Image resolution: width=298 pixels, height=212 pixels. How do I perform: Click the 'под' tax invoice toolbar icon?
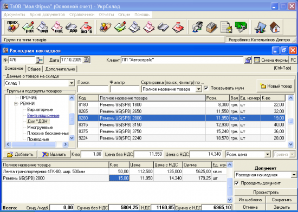tap(57, 27)
